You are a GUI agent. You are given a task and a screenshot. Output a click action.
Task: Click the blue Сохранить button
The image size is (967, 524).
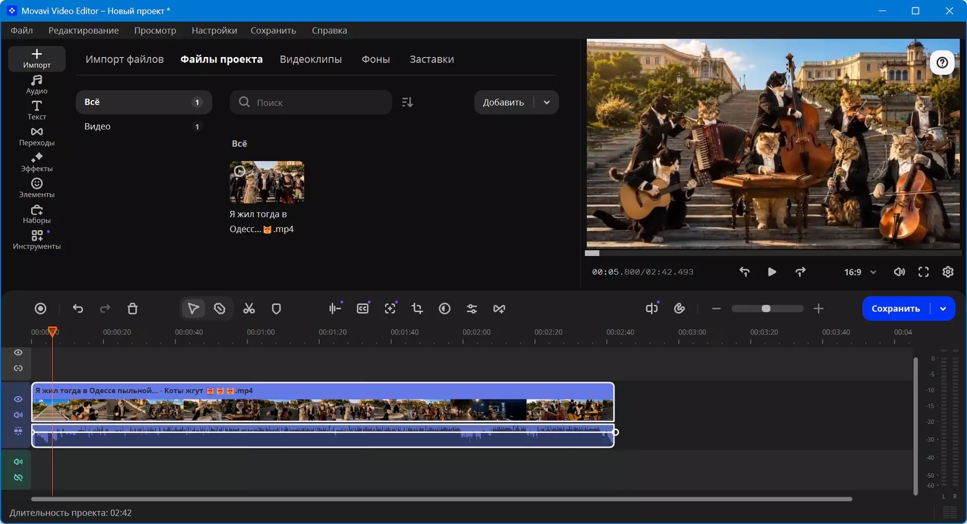[896, 309]
